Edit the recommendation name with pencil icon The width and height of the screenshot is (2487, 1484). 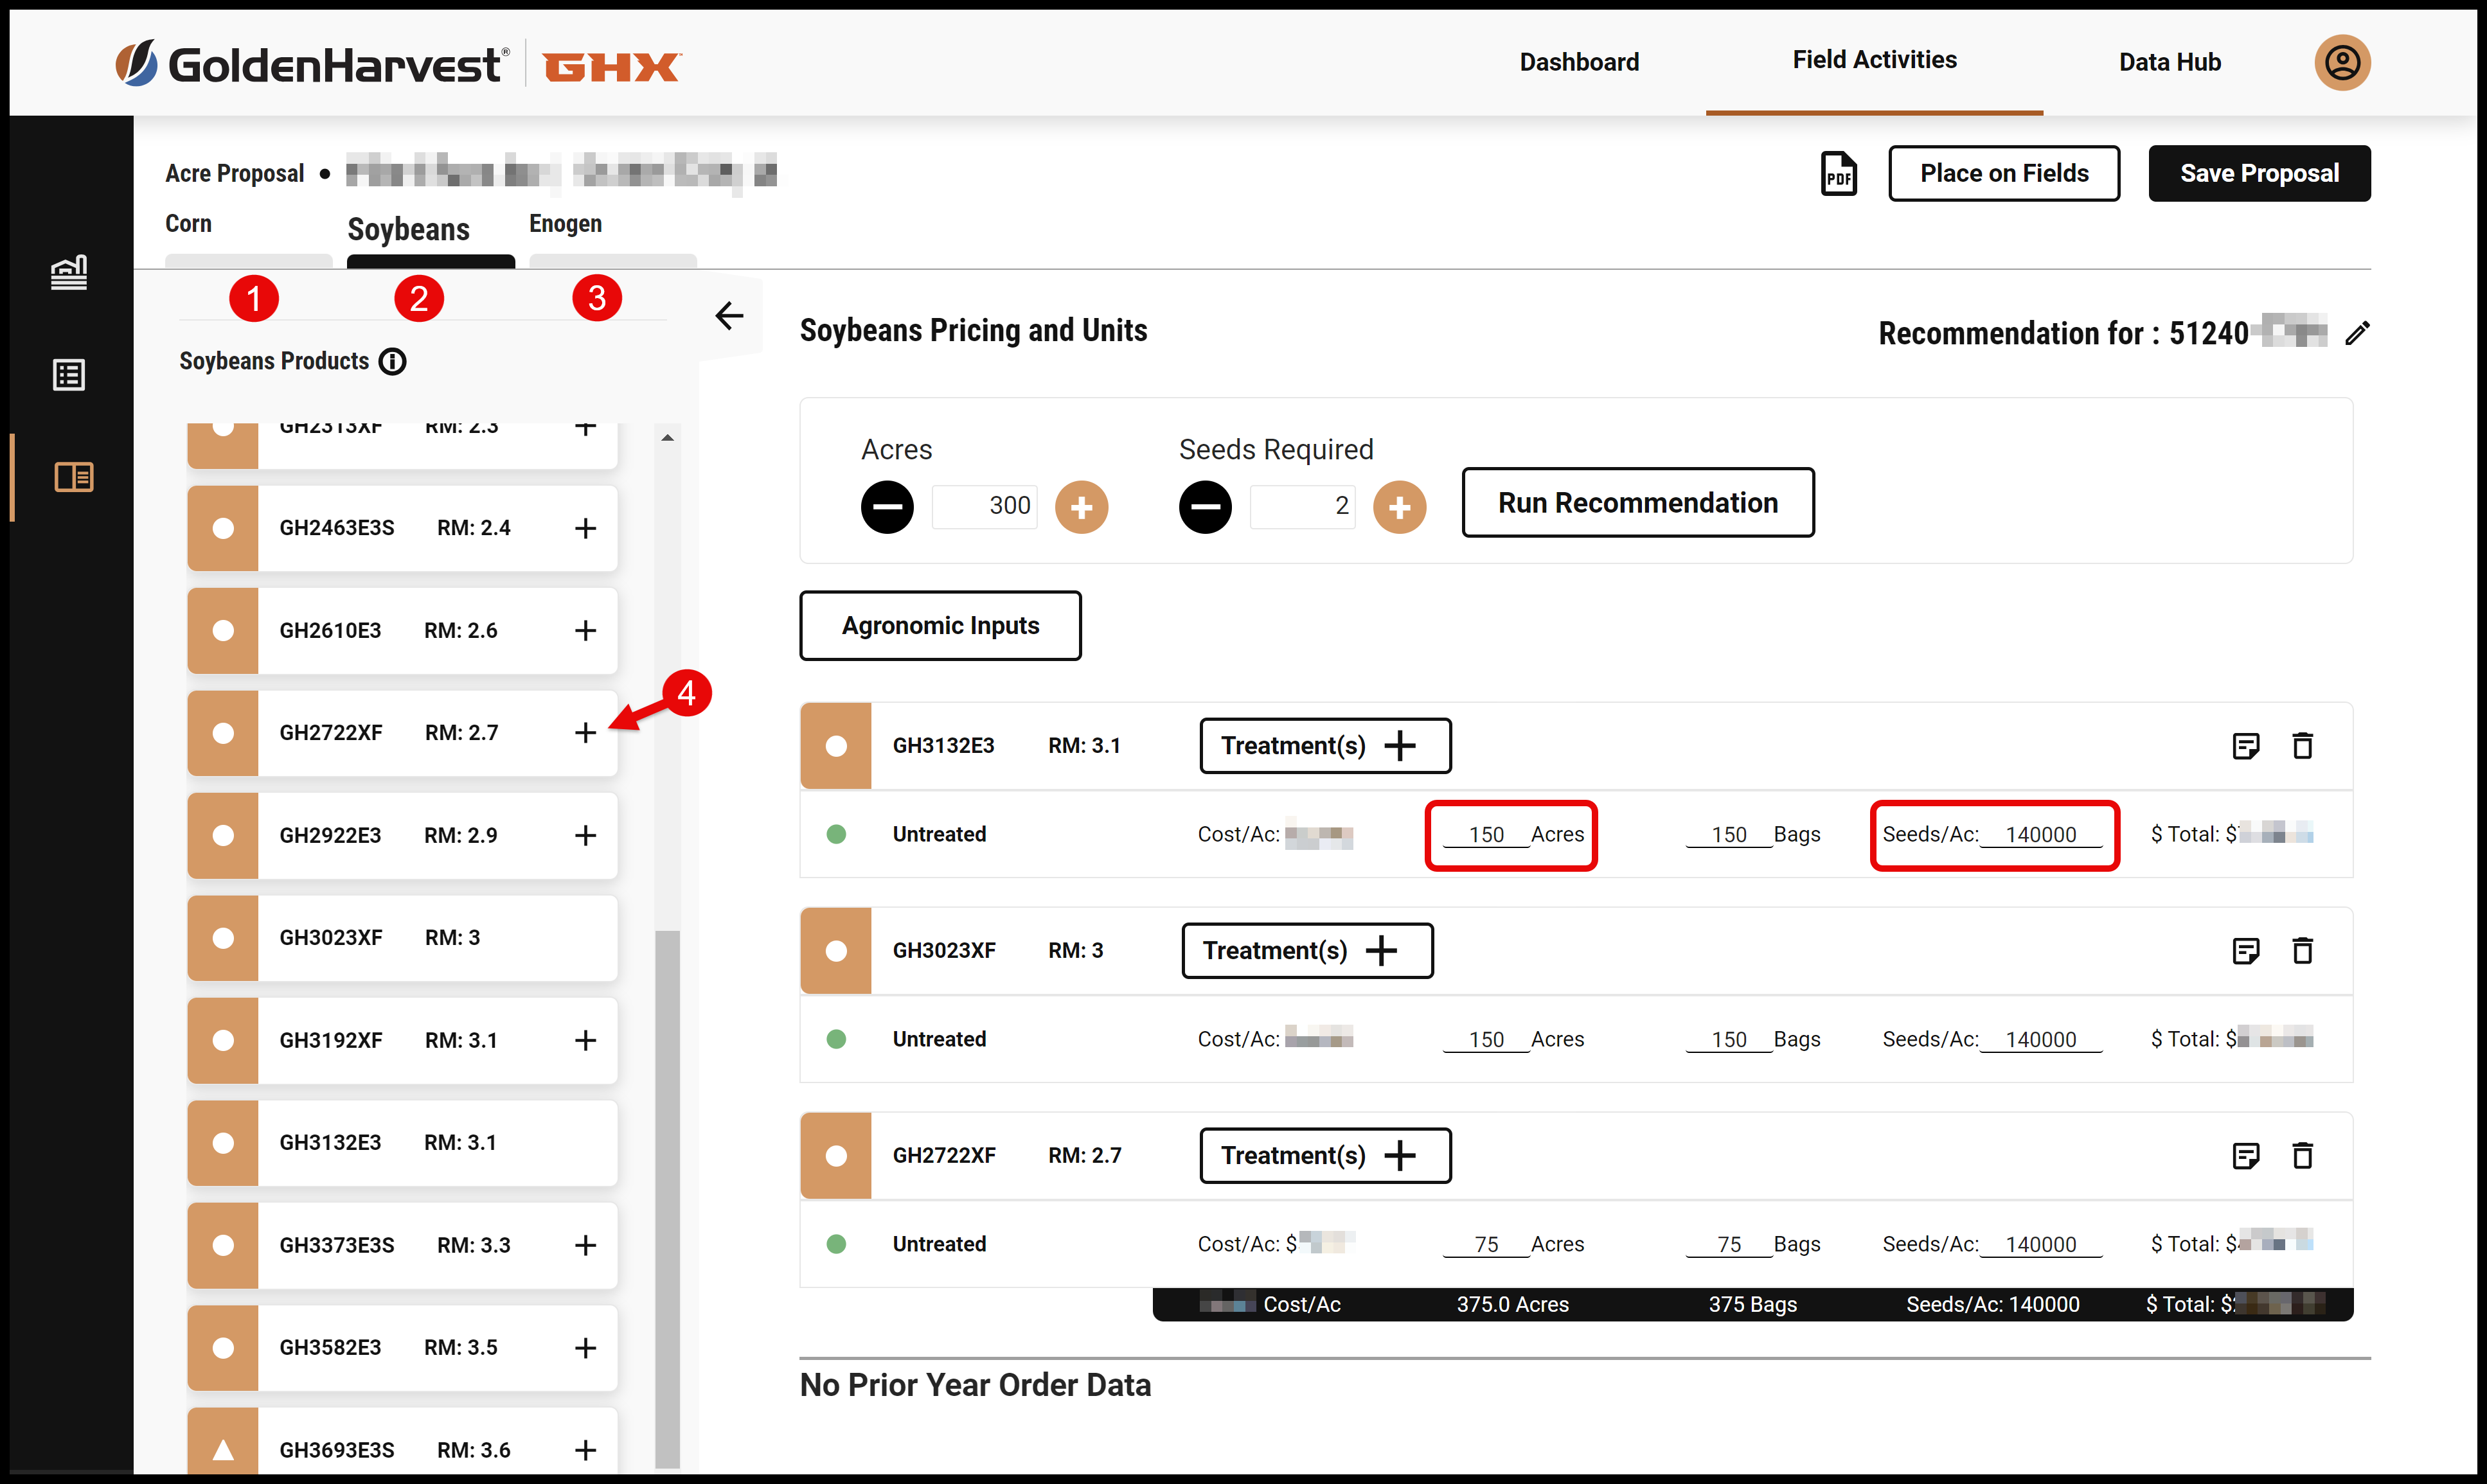[2357, 333]
